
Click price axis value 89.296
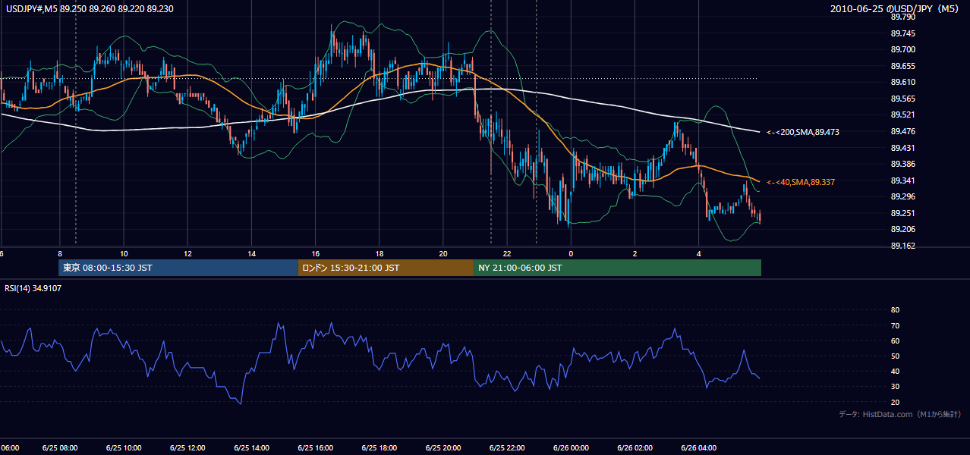coord(902,196)
